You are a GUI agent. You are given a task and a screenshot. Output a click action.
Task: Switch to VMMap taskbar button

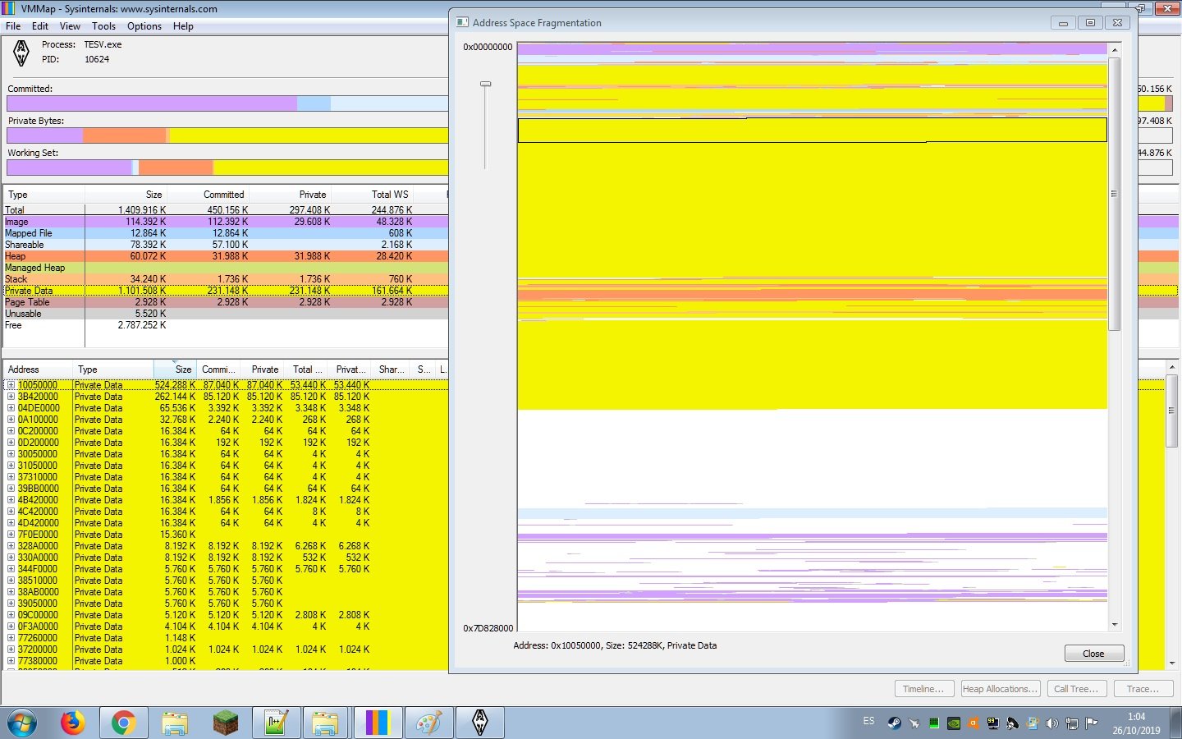(x=378, y=723)
